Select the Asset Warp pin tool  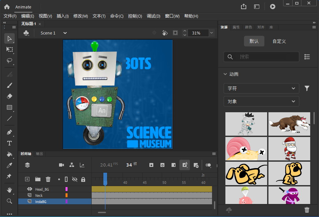point(9,176)
